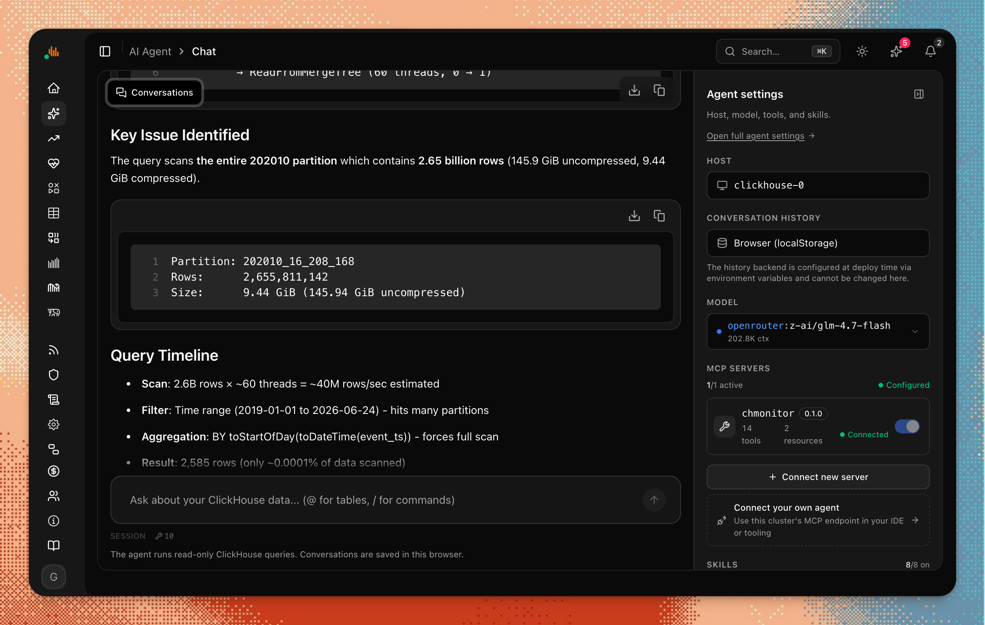Click the shapes icon in sidebar
985x625 pixels.
[x=54, y=188]
